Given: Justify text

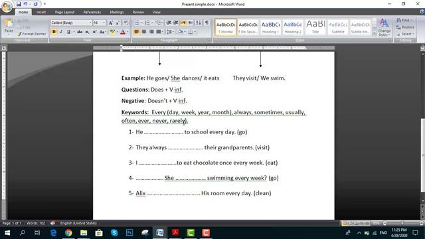Looking at the screenshot, I should click(x=159, y=32).
